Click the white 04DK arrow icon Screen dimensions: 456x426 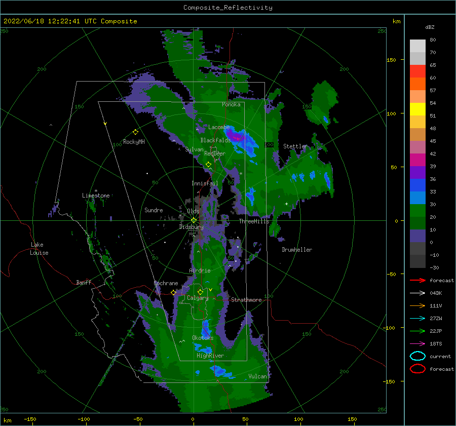pyautogui.click(x=417, y=293)
